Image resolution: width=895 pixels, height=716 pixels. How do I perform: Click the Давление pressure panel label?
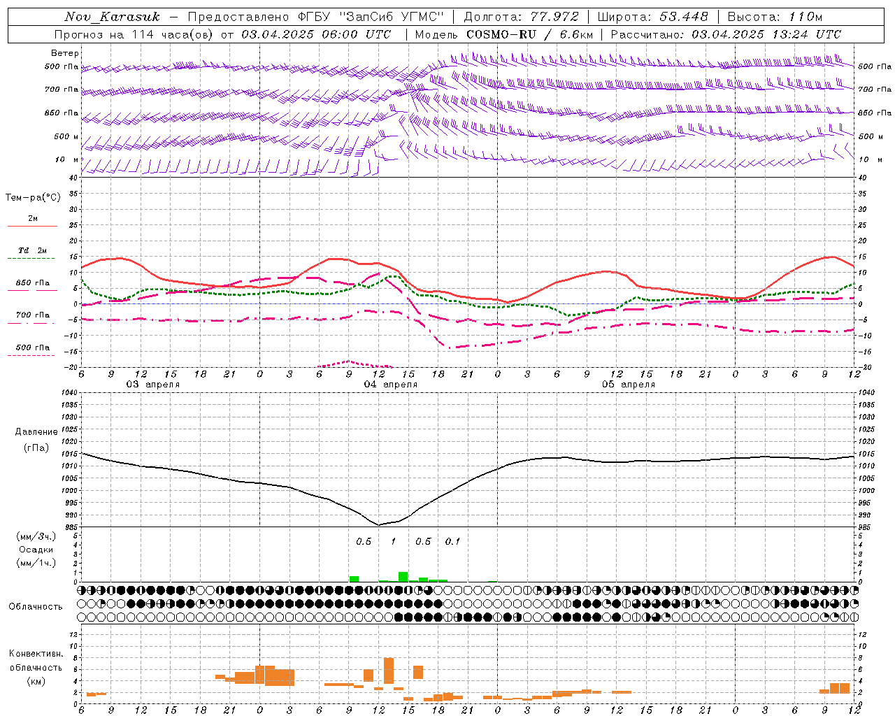pyautogui.click(x=36, y=432)
